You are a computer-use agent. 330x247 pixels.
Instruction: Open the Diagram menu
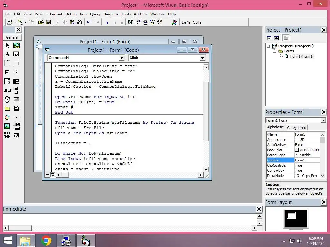pos(111,14)
